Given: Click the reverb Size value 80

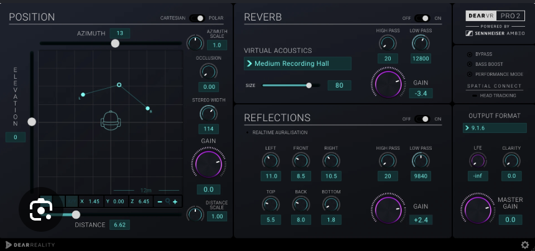Looking at the screenshot, I should pos(339,86).
